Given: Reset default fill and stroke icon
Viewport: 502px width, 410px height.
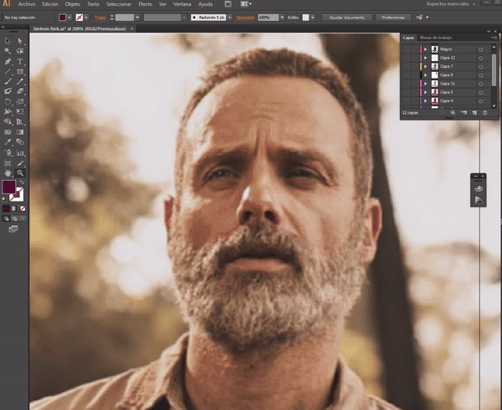Looking at the screenshot, I should click(x=4, y=199).
